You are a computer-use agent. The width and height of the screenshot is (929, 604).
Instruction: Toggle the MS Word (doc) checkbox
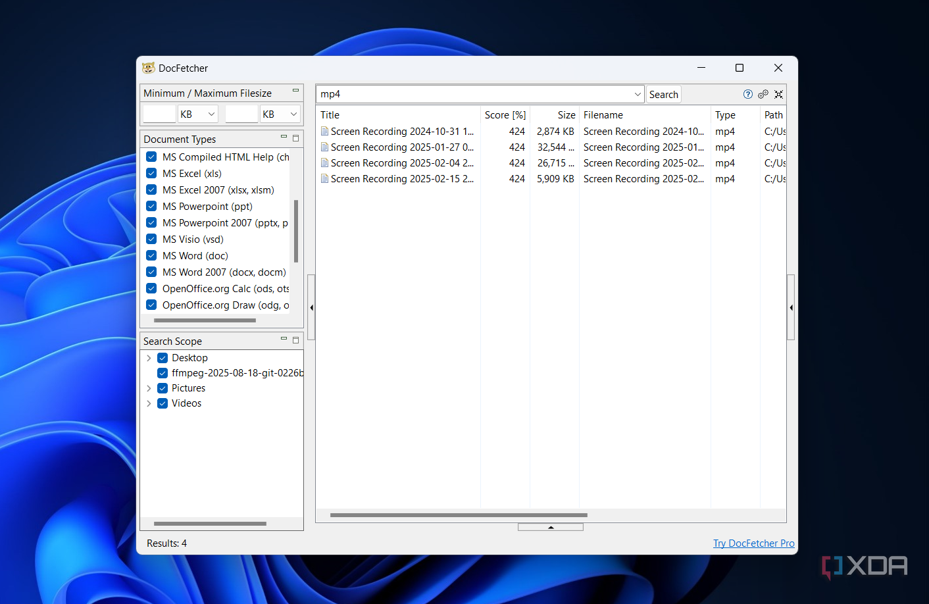pos(151,256)
